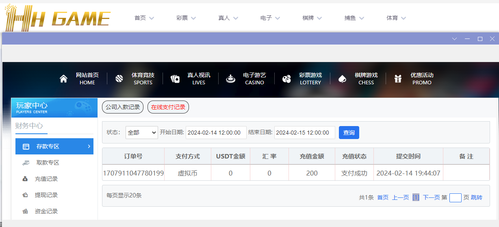Click the 查询 search button
This screenshot has height=227, width=499.
coord(349,133)
